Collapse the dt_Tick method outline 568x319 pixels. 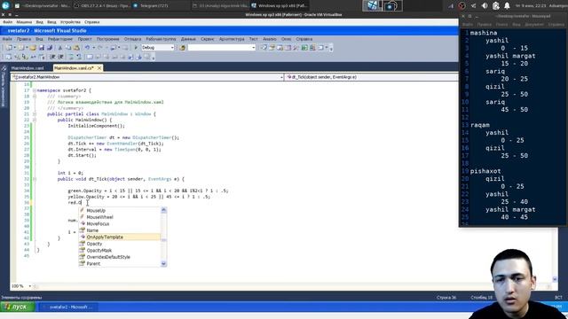pos(35,179)
